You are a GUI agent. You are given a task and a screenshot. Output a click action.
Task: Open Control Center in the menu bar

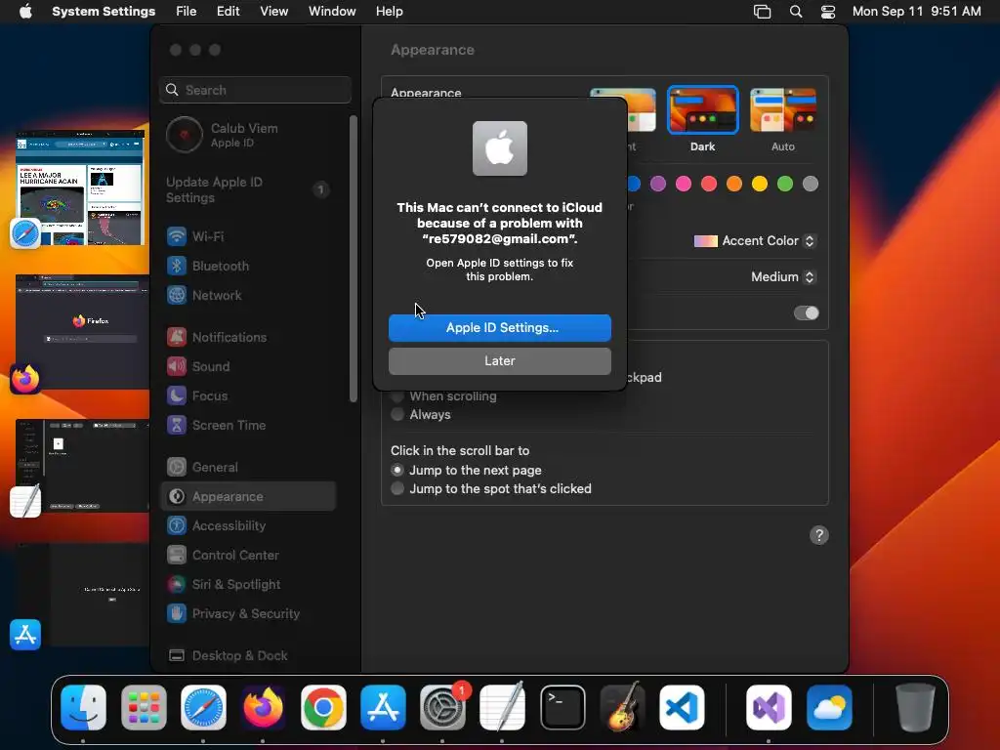click(828, 12)
